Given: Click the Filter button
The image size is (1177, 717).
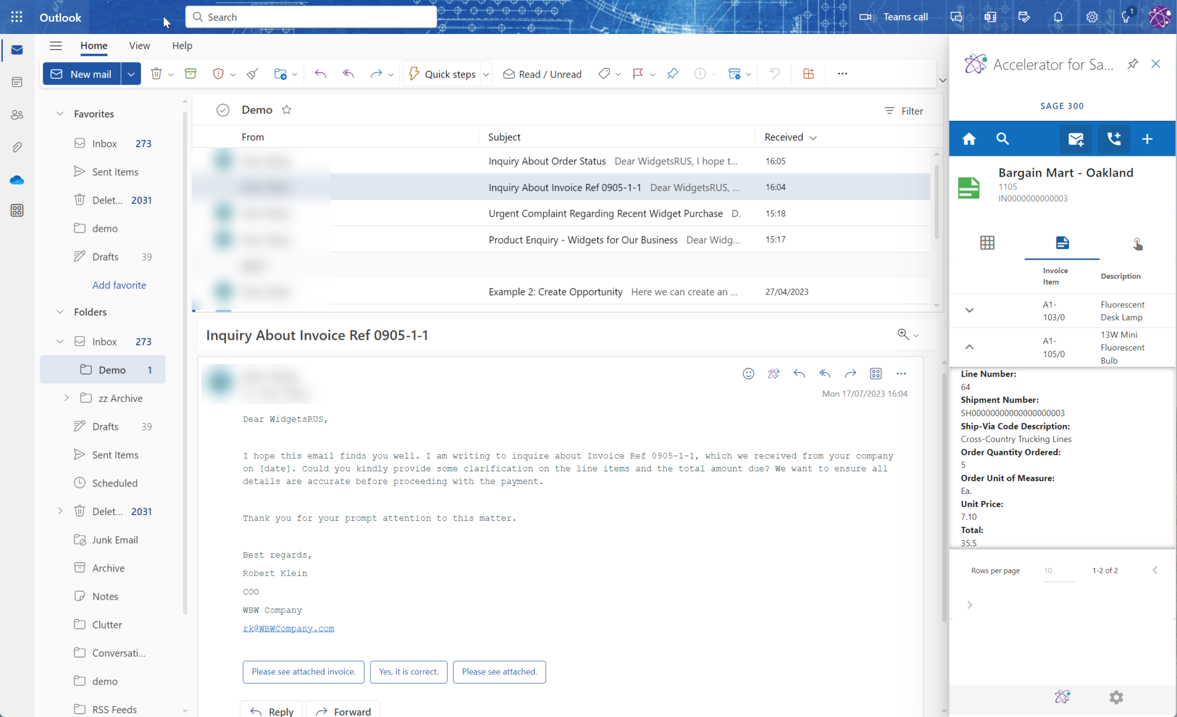Looking at the screenshot, I should coord(904,111).
